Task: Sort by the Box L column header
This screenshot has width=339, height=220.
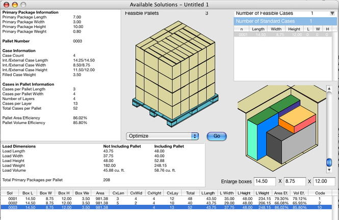Action: (x=28, y=193)
